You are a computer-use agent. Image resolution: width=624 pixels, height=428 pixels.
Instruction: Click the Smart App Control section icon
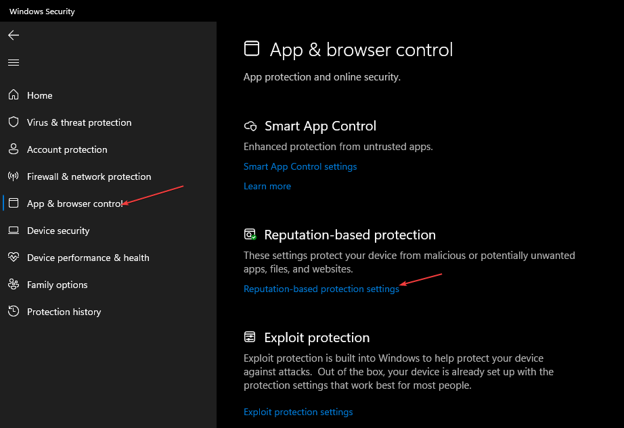coord(251,126)
